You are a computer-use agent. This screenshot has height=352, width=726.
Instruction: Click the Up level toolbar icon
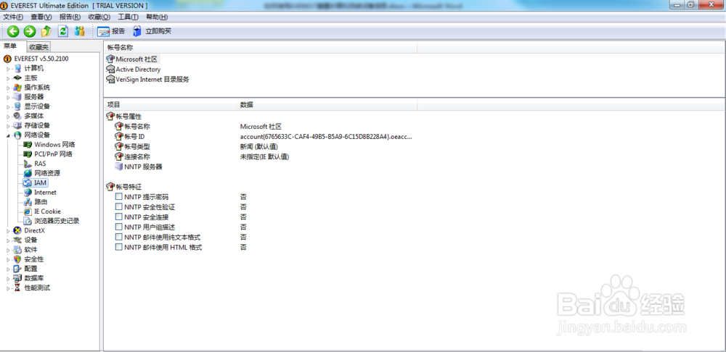(x=46, y=31)
